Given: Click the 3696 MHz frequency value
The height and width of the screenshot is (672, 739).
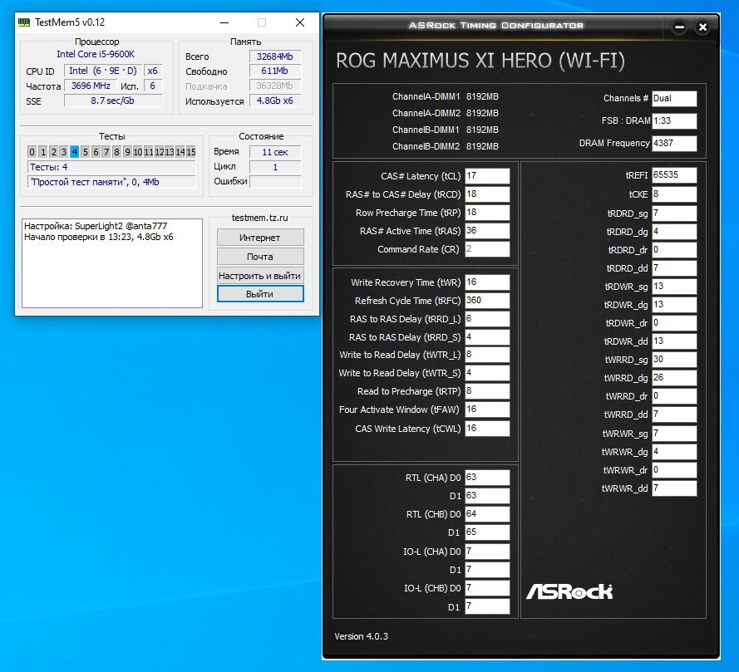Looking at the screenshot, I should (x=91, y=86).
